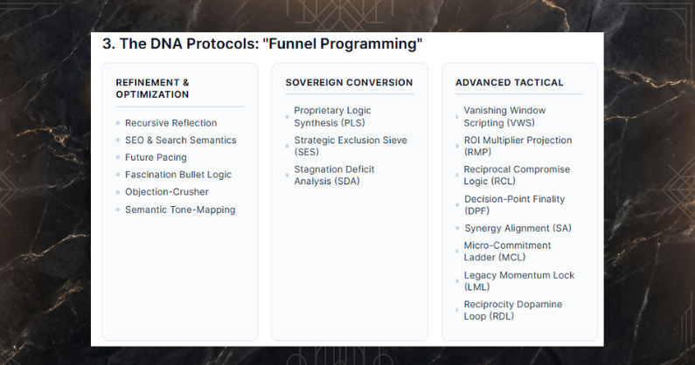The height and width of the screenshot is (365, 695).
Task: Select 'Synergy Alignment (SA)' entry
Action: pos(518,228)
